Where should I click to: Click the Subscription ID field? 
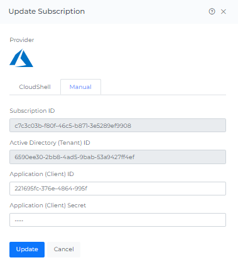tap(117, 125)
